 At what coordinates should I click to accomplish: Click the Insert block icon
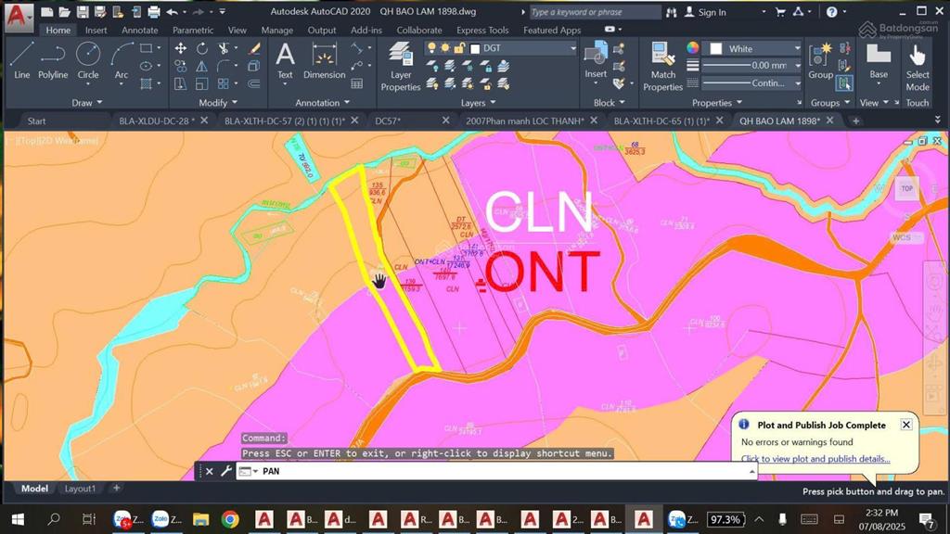(x=596, y=59)
